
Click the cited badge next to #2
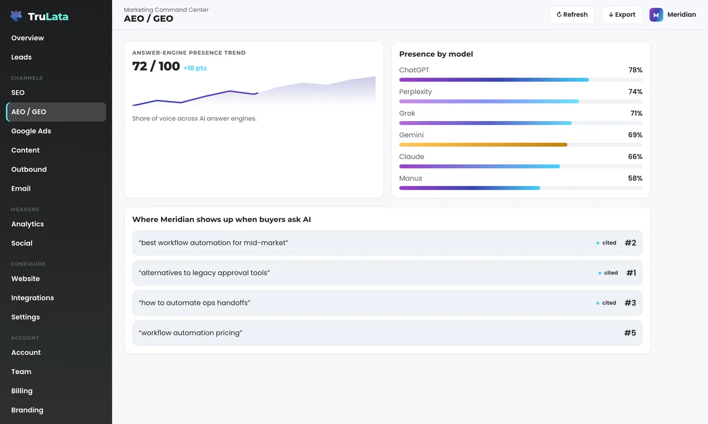click(607, 243)
